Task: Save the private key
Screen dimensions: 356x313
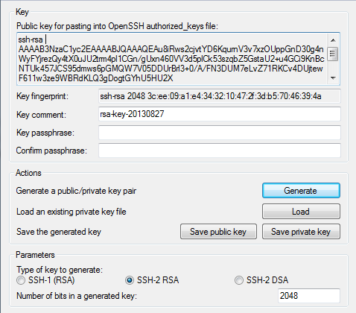Action: [301, 232]
